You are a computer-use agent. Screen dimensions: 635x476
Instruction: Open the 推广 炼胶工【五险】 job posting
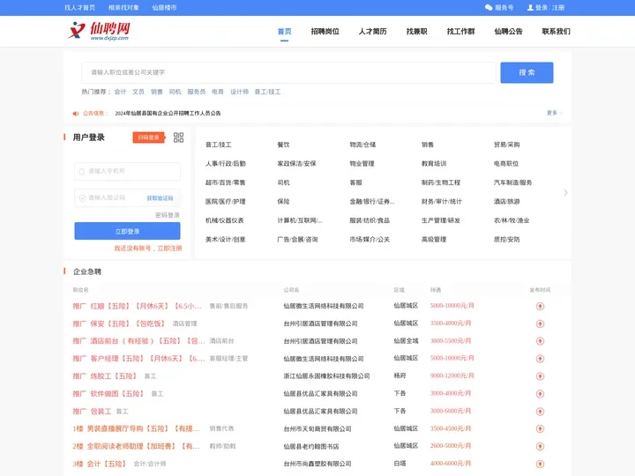[x=105, y=376]
